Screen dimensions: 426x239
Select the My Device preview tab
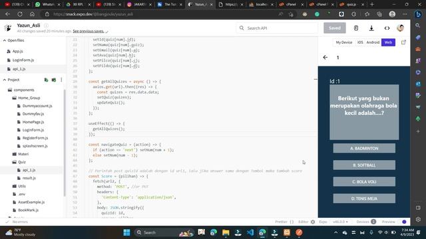coord(343,42)
